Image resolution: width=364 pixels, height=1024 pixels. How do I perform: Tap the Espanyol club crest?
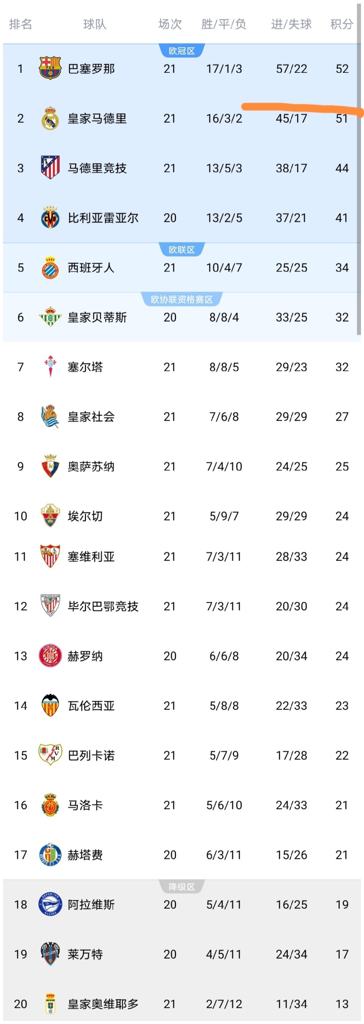[x=50, y=267]
